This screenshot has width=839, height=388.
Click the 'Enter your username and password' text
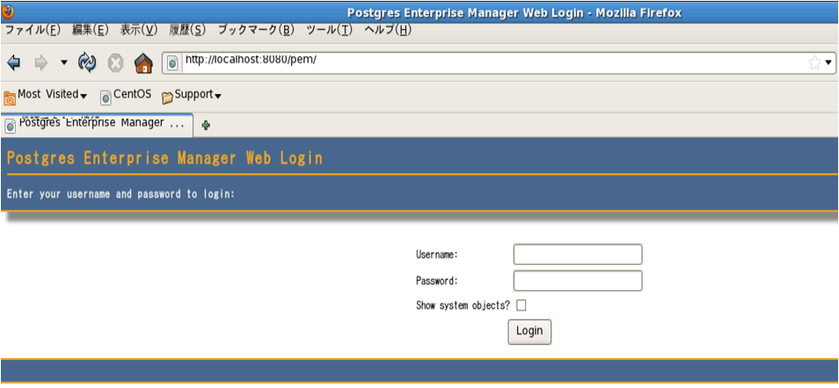pyautogui.click(x=121, y=194)
